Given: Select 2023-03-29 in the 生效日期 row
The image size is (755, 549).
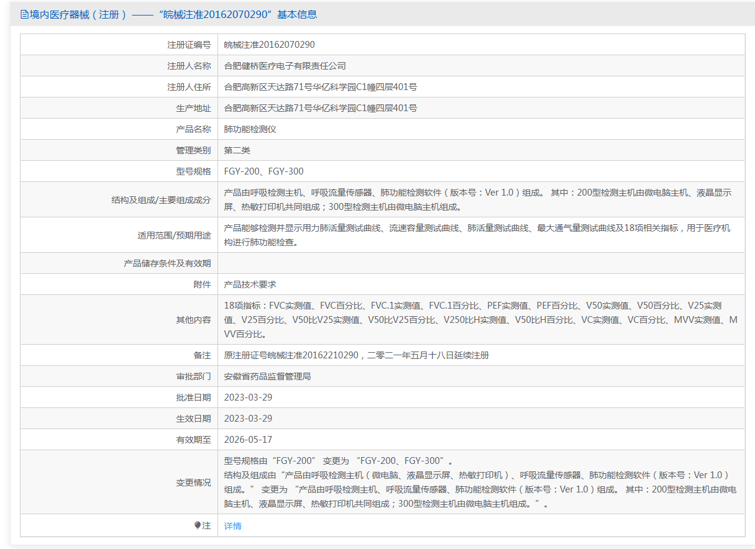Looking at the screenshot, I should point(248,419).
